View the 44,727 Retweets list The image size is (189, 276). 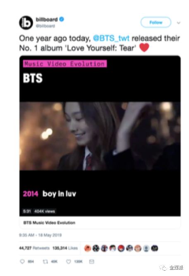(34, 248)
